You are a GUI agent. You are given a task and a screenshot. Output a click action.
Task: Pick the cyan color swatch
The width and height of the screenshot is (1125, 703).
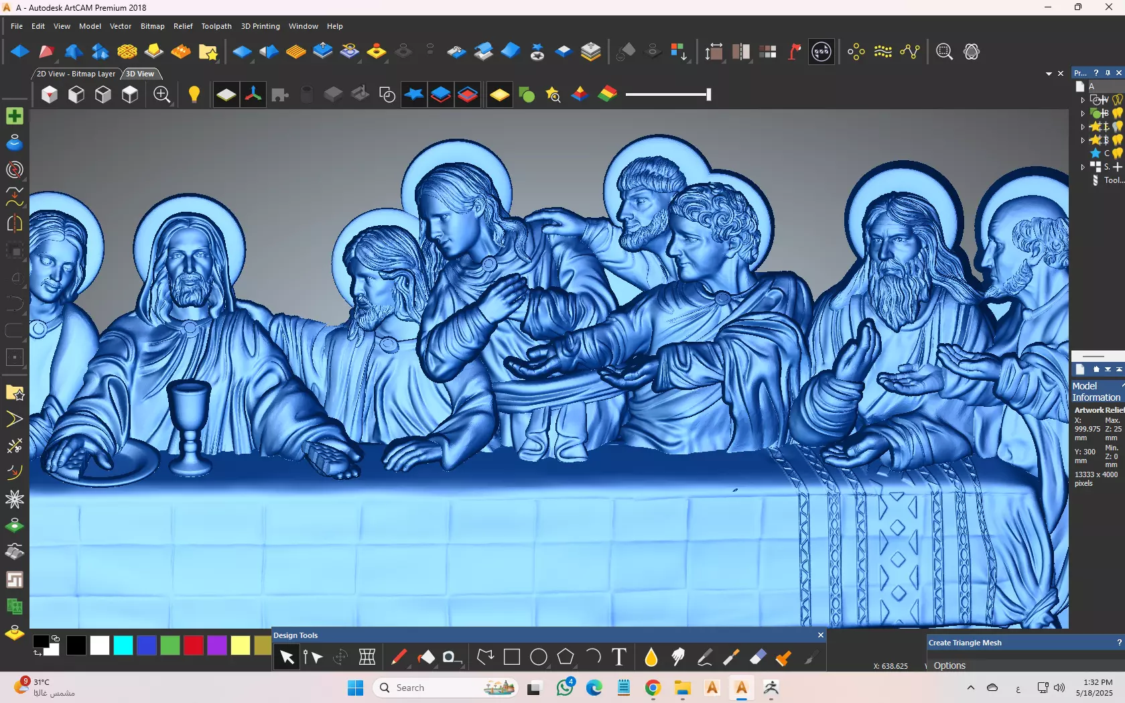pyautogui.click(x=123, y=645)
